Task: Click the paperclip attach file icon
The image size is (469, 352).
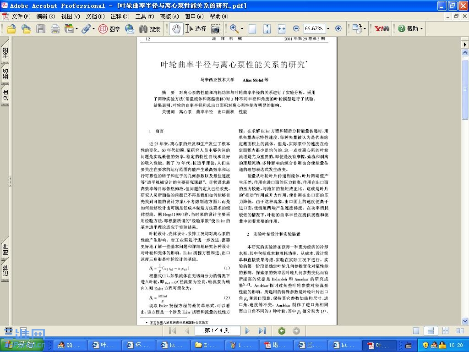Action: (x=86, y=29)
